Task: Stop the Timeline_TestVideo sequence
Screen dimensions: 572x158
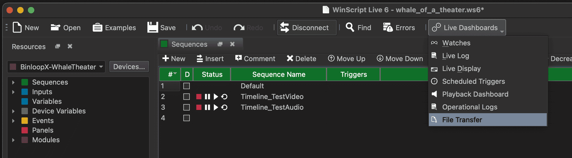Action: (199, 97)
